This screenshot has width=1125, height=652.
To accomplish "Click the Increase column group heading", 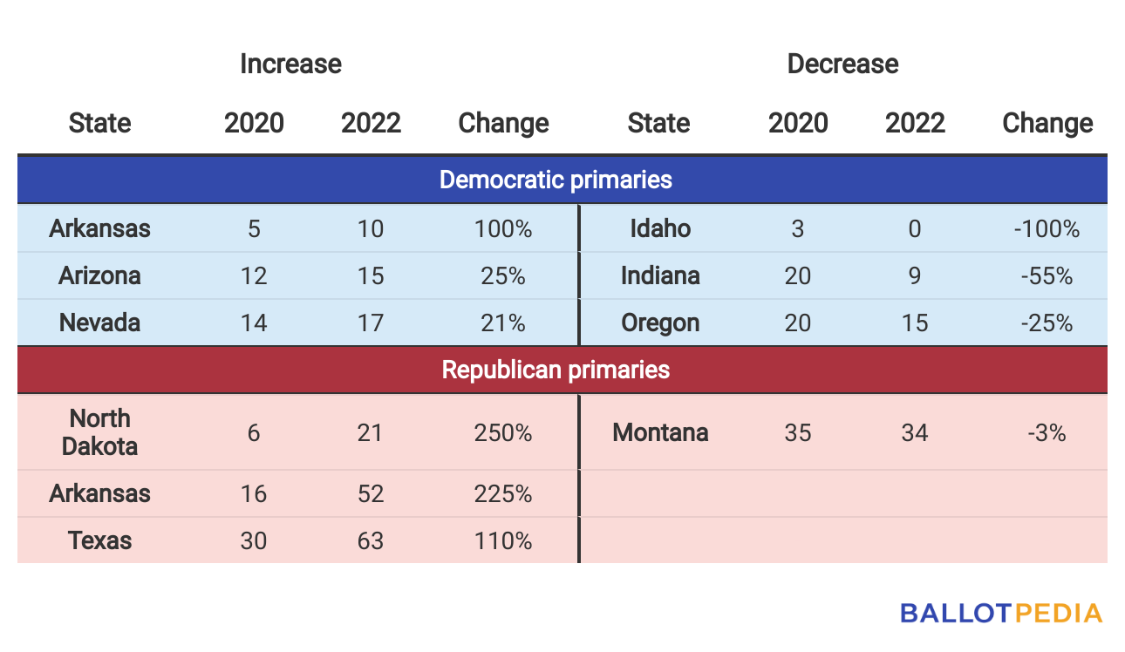I will (290, 64).
